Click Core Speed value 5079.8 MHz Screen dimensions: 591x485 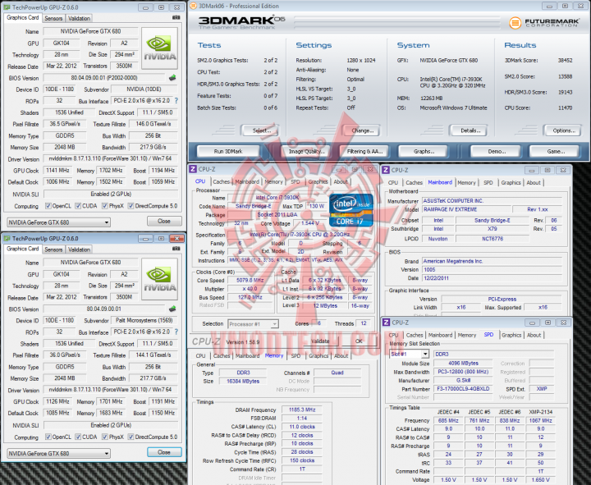[250, 281]
